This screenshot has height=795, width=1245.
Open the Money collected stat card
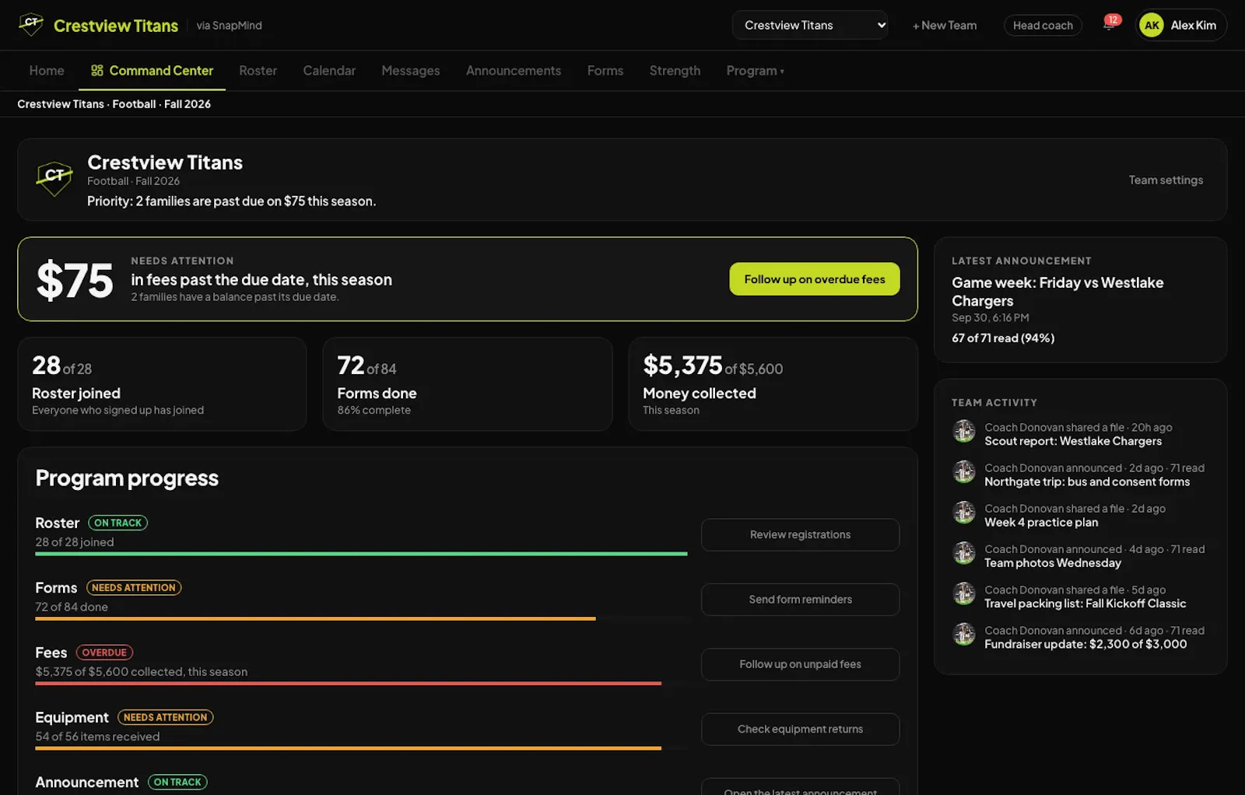click(x=773, y=384)
